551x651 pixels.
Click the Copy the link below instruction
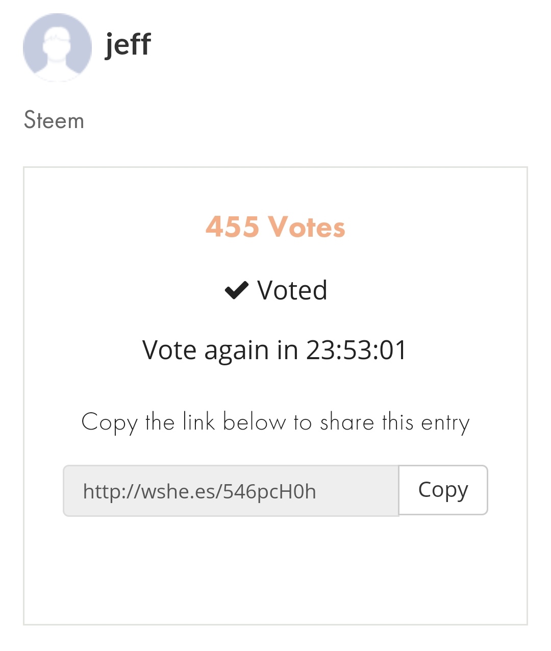[275, 422]
